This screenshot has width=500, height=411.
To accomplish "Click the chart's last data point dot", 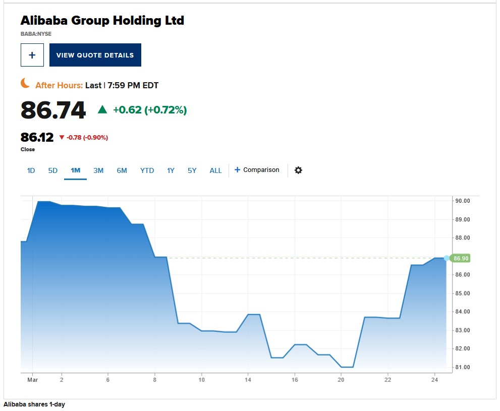I will 447,258.
